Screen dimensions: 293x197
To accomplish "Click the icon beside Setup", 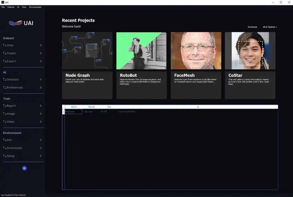I will pyautogui.click(x=5, y=156).
